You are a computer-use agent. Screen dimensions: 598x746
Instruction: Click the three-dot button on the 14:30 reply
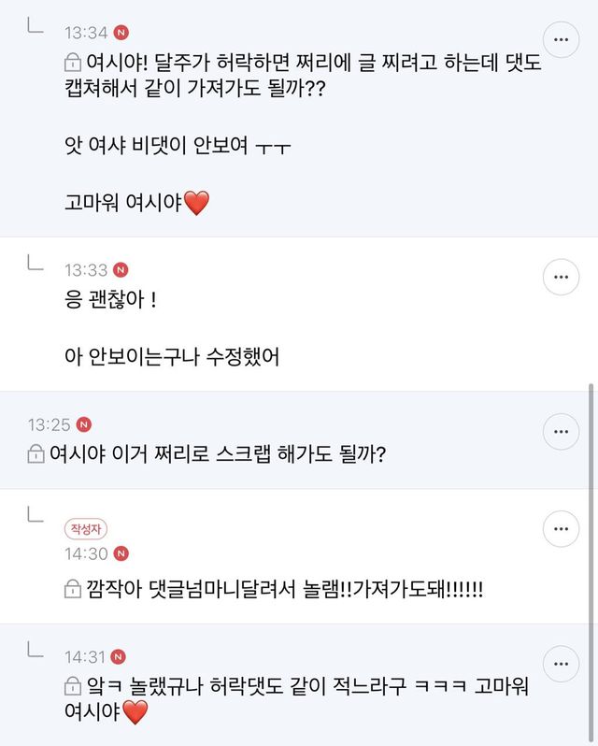coord(561,530)
